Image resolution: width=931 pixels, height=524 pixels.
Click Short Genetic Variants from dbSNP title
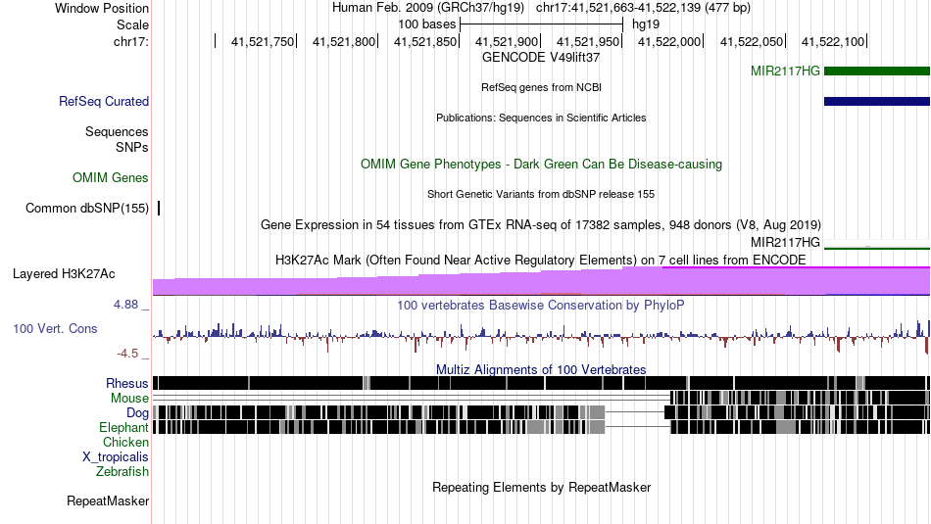[541, 194]
